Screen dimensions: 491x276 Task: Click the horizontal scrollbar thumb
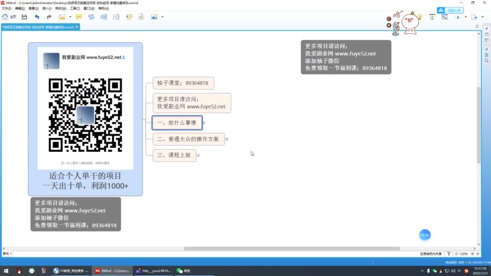click(292, 248)
